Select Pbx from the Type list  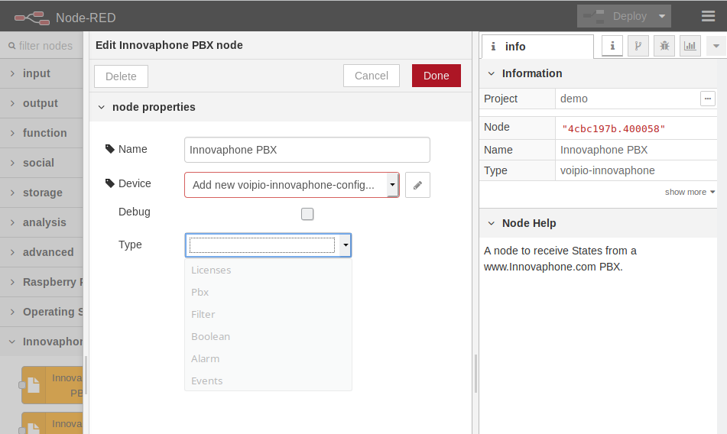pos(200,292)
